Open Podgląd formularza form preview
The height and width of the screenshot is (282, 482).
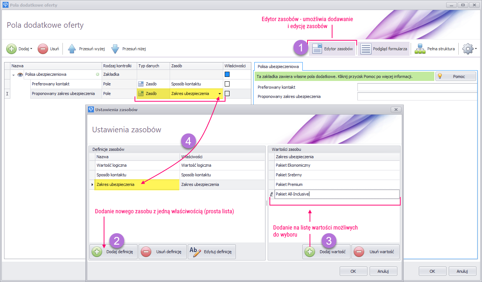[x=384, y=49]
